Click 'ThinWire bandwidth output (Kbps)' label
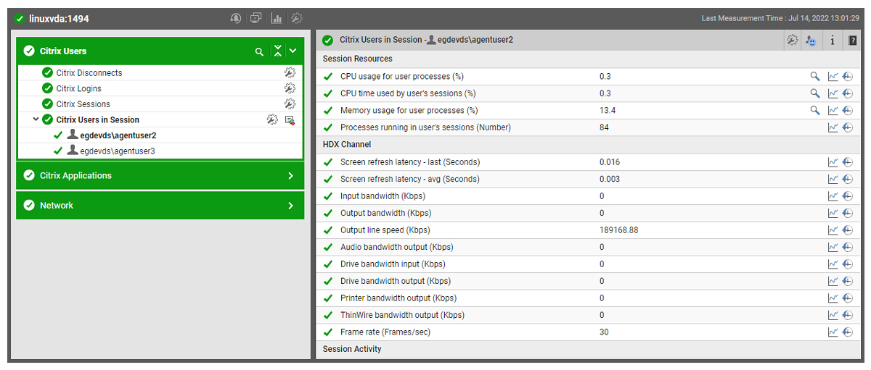871x370 pixels. (402, 315)
